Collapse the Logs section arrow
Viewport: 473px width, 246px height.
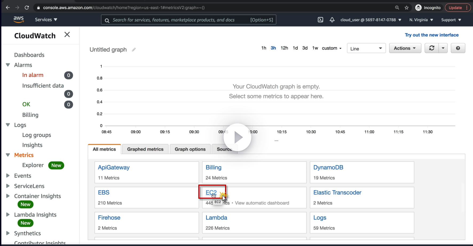(8, 125)
